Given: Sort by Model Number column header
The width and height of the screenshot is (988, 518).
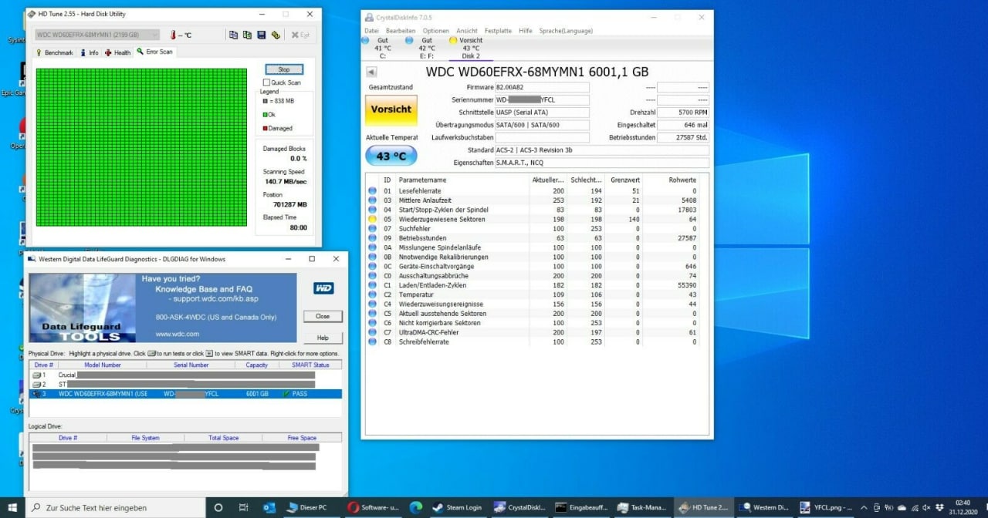Looking at the screenshot, I should pos(103,365).
